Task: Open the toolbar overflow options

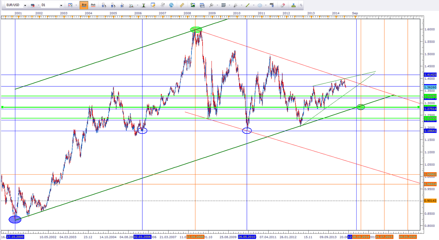Action: tap(301, 5)
